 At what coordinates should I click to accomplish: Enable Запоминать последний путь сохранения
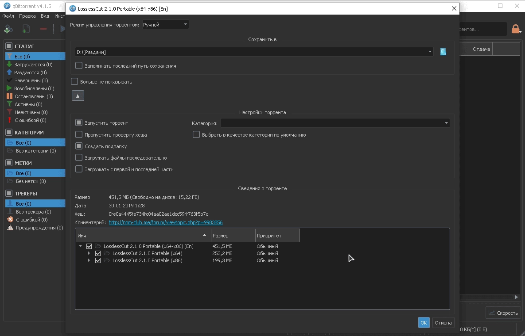click(79, 66)
